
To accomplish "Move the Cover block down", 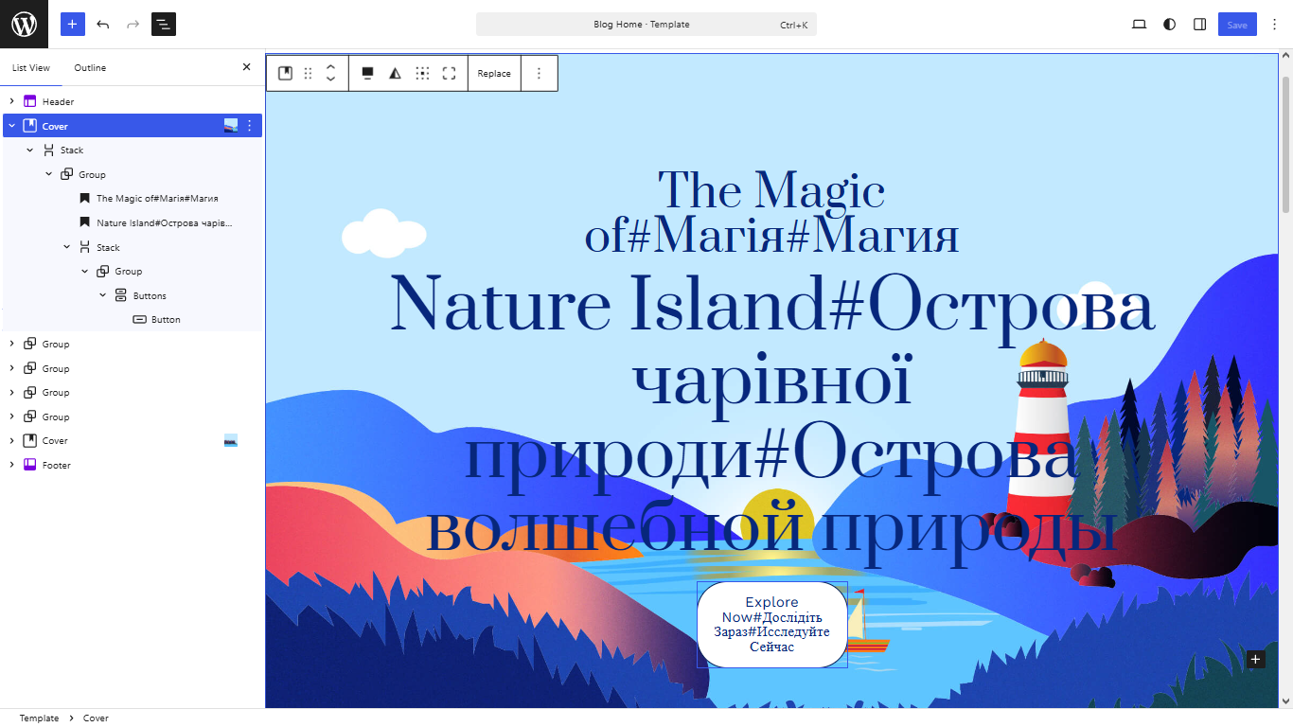I will tap(330, 80).
